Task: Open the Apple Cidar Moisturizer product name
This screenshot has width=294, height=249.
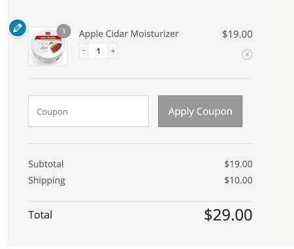Action: point(129,34)
